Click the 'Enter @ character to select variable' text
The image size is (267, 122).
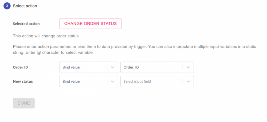click(x=60, y=52)
